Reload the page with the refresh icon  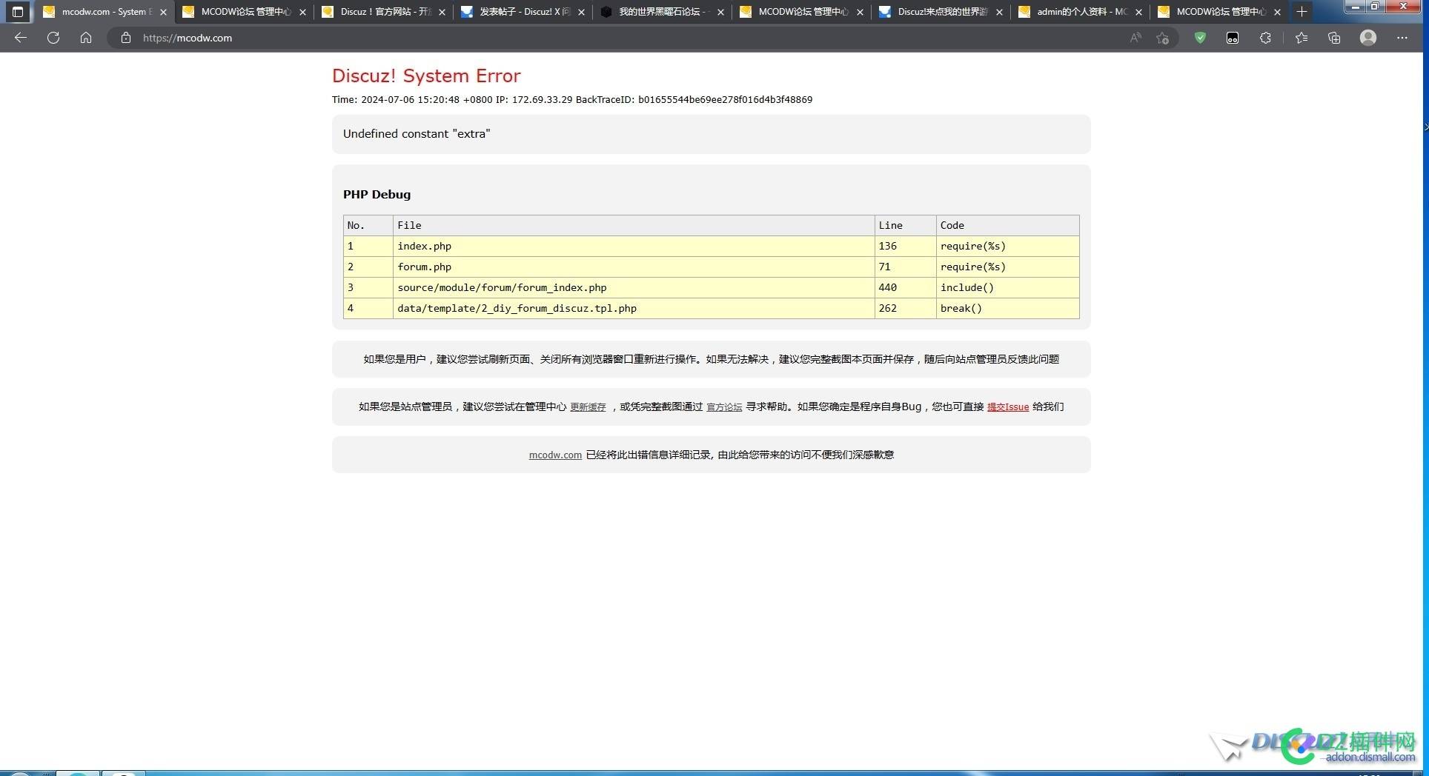tap(53, 38)
